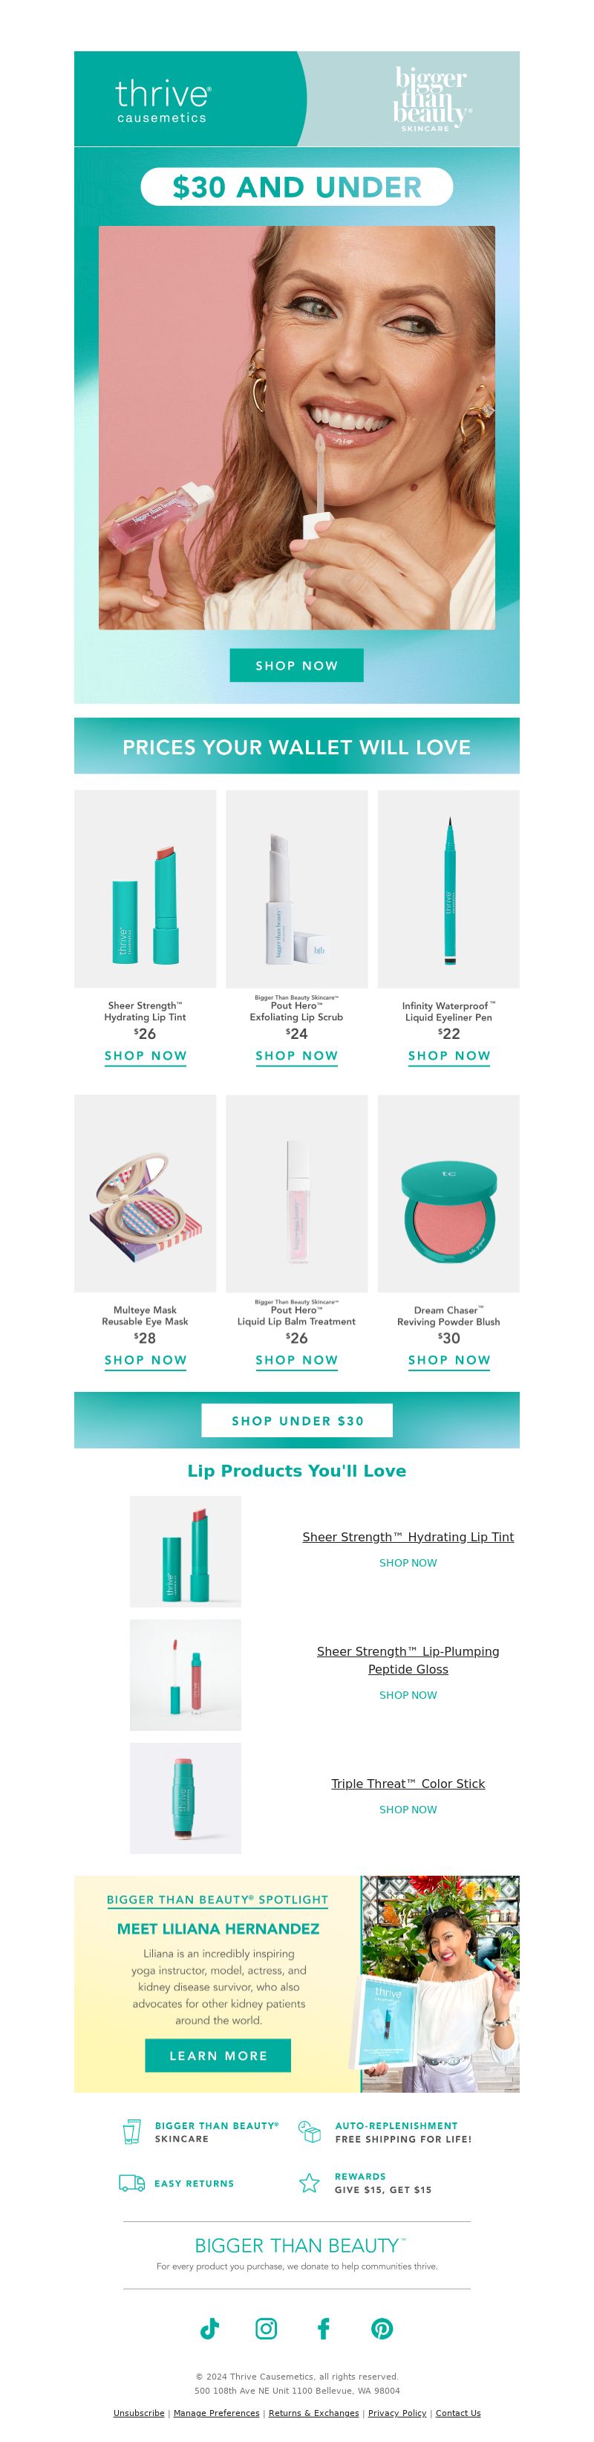Image resolution: width=594 pixels, height=2442 pixels.
Task: Shop the Infinity Waterproof Liquid Eyeliner Pen
Action: pyautogui.click(x=449, y=1056)
